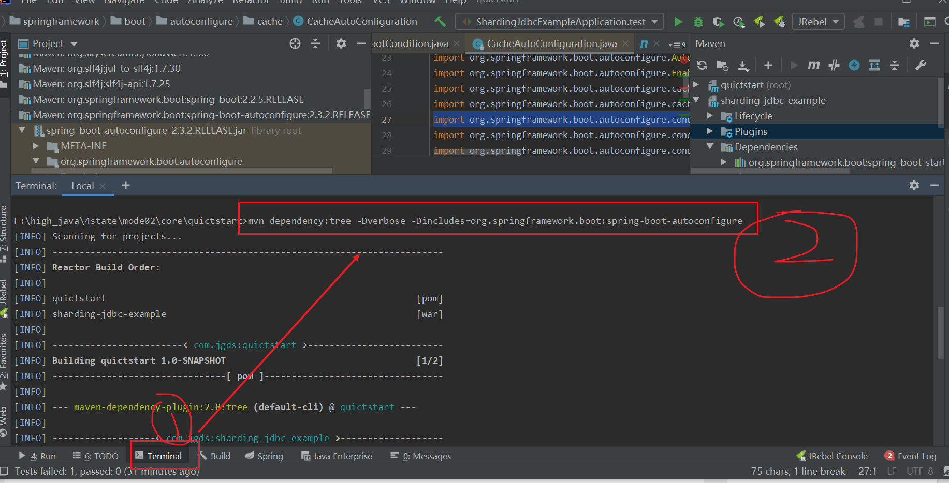Open the Event Log with 2 notifications

[911, 456]
